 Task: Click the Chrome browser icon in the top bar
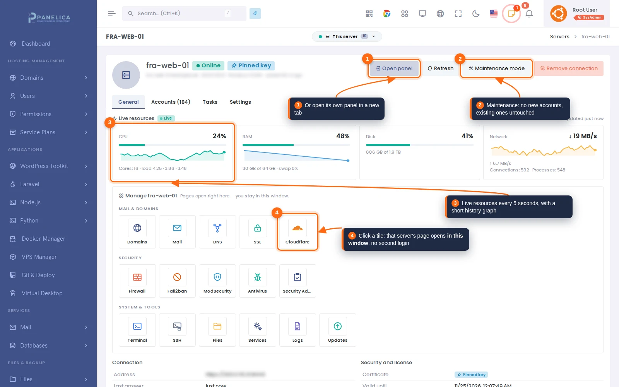[387, 14]
